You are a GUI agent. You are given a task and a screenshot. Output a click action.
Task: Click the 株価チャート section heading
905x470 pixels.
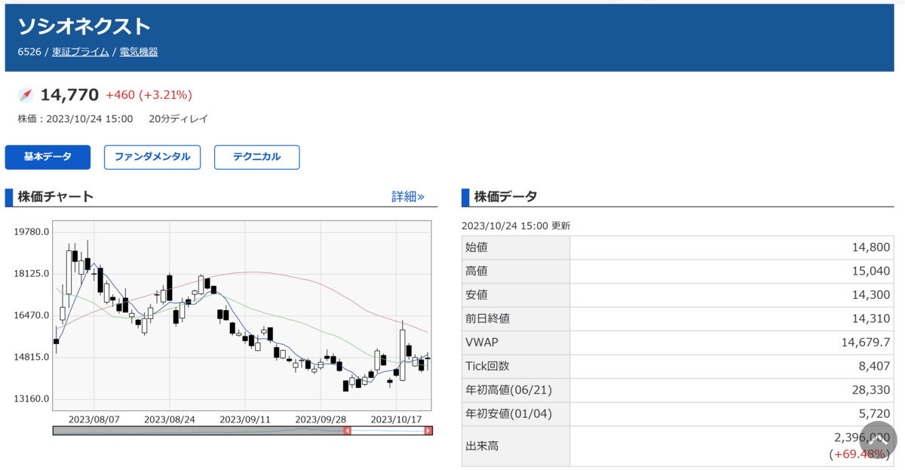pyautogui.click(x=56, y=197)
